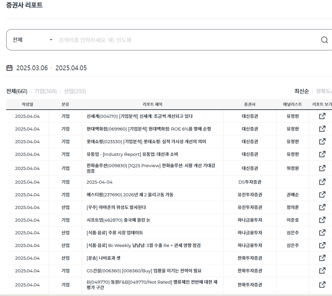Open 한화솔루션: 시황 개선 기대감 점증 title

(151, 168)
